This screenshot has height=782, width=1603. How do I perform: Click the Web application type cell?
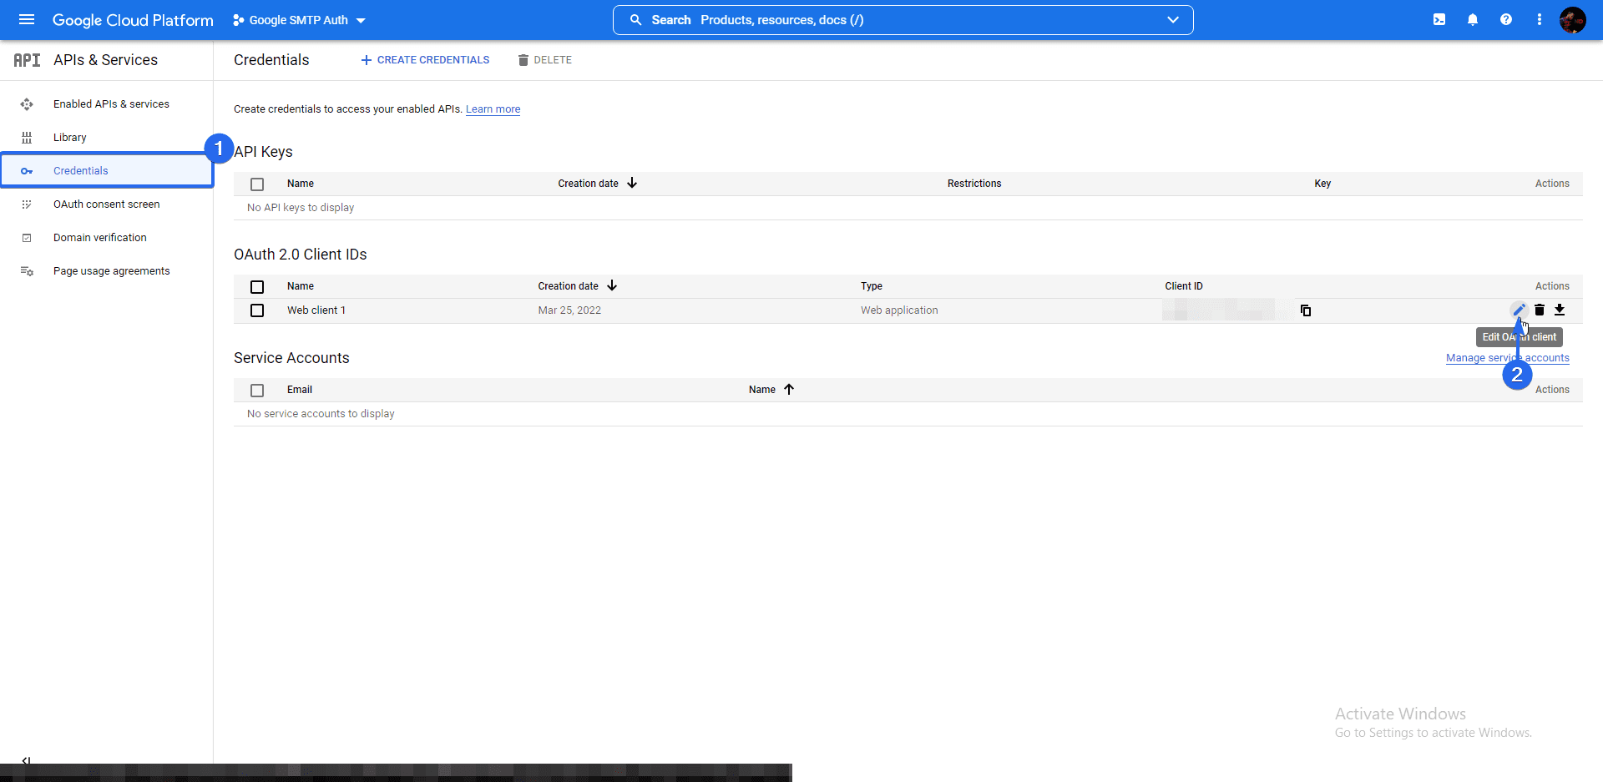(x=899, y=310)
